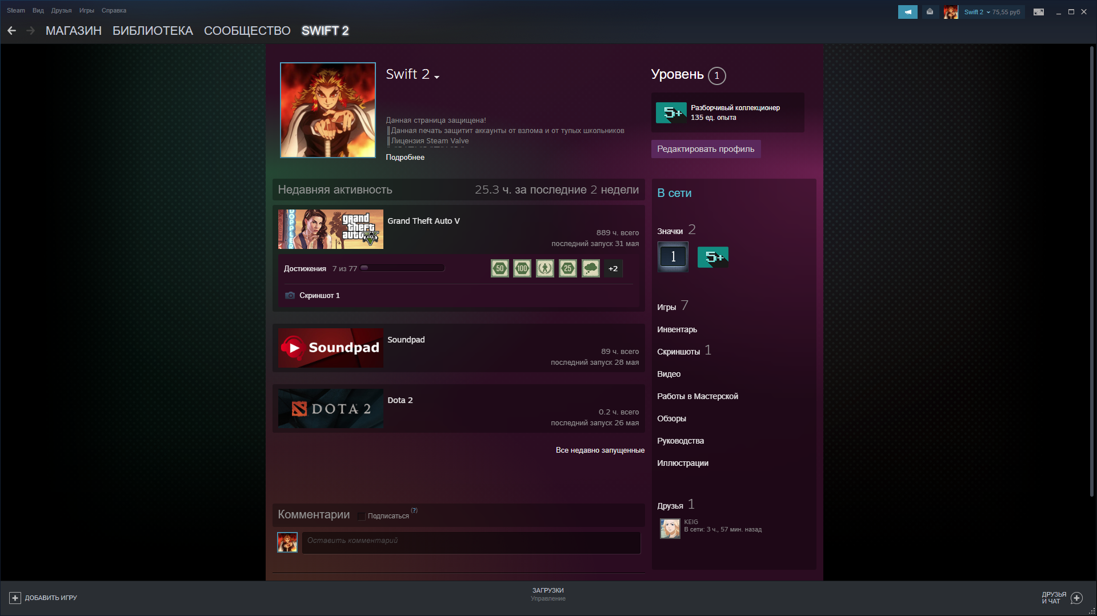Open the Grand Theft Auto V thumbnail
Image resolution: width=1097 pixels, height=616 pixels.
331,229
